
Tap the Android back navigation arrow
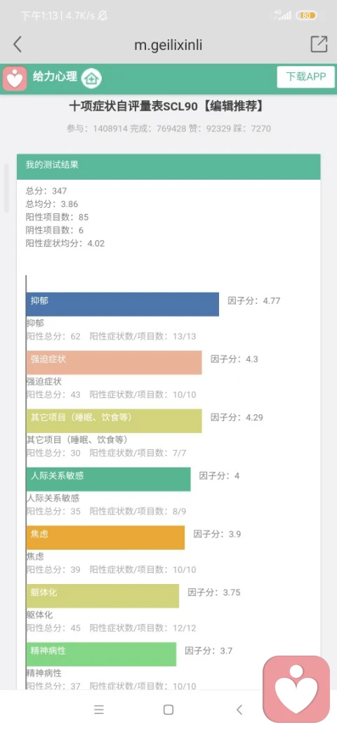tap(239, 710)
